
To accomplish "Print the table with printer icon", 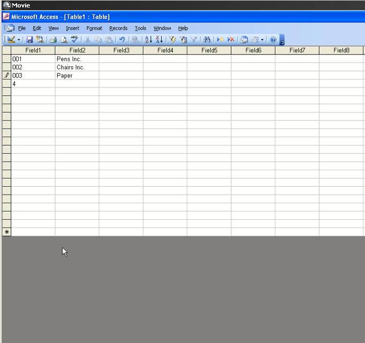I will pyautogui.click(x=53, y=39).
